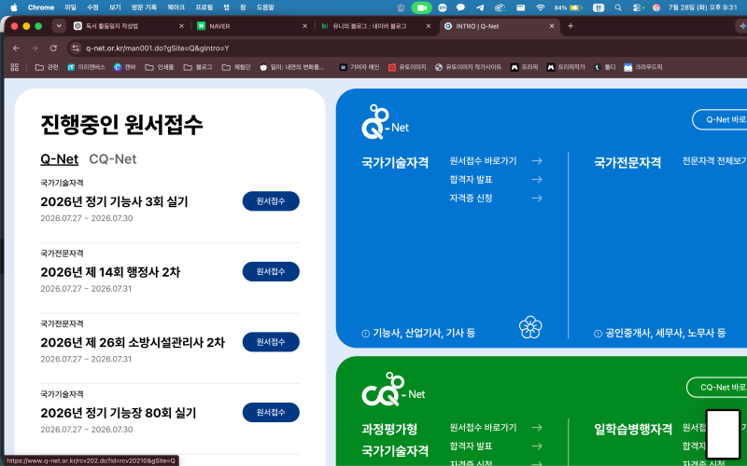This screenshot has width=747, height=466.
Task: Open the 미리캔버스 bookmark
Action: point(86,67)
